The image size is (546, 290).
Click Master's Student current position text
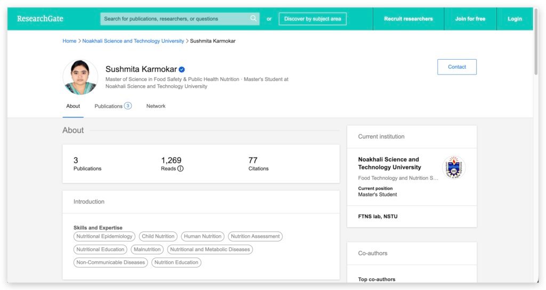[378, 195]
